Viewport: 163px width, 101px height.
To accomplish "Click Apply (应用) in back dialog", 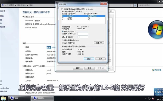I will [x=101, y=68].
